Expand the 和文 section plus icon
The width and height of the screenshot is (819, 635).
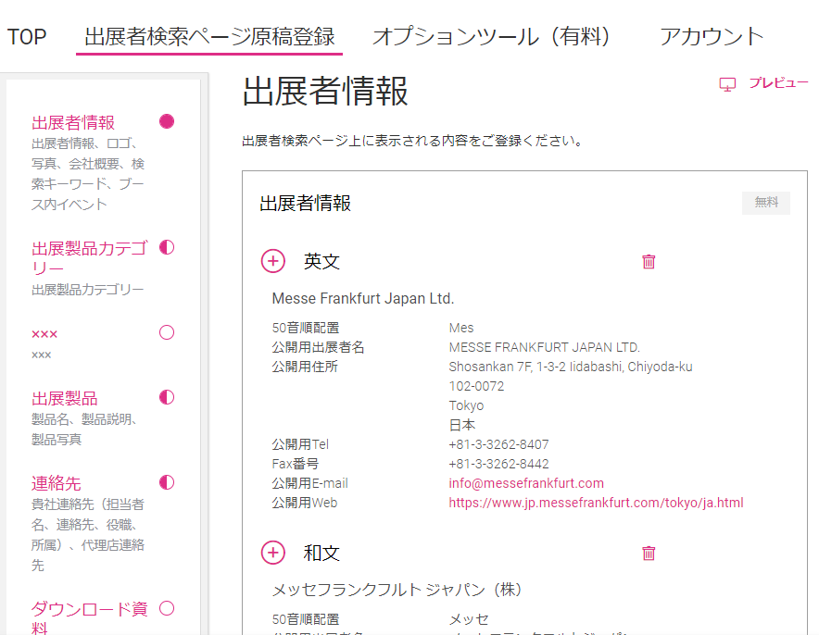(273, 553)
